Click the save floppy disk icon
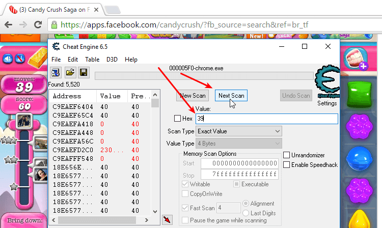The image size is (382, 228). click(x=84, y=72)
